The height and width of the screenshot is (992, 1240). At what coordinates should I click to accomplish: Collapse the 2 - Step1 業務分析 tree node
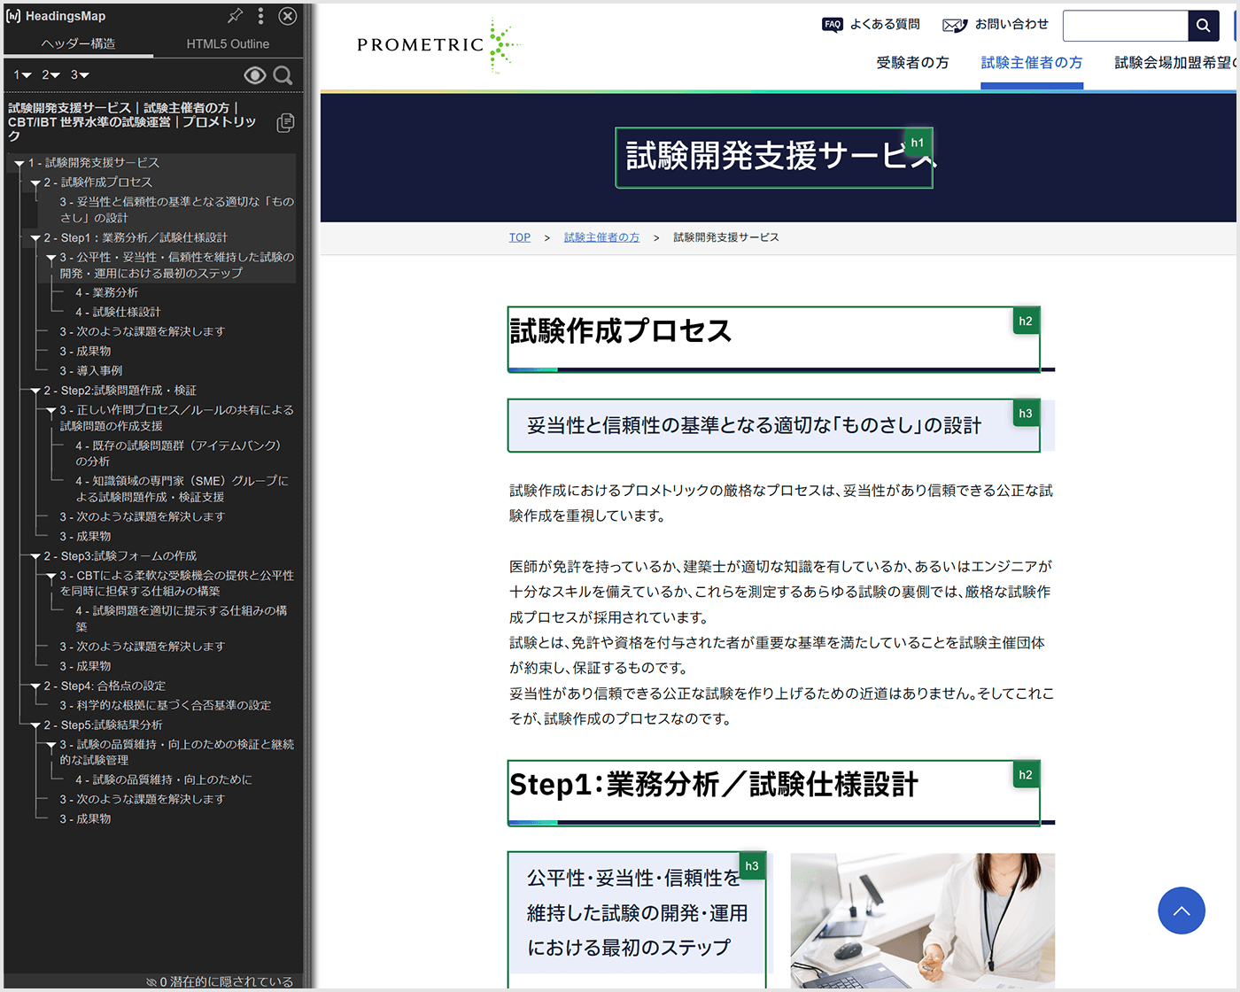(x=35, y=239)
